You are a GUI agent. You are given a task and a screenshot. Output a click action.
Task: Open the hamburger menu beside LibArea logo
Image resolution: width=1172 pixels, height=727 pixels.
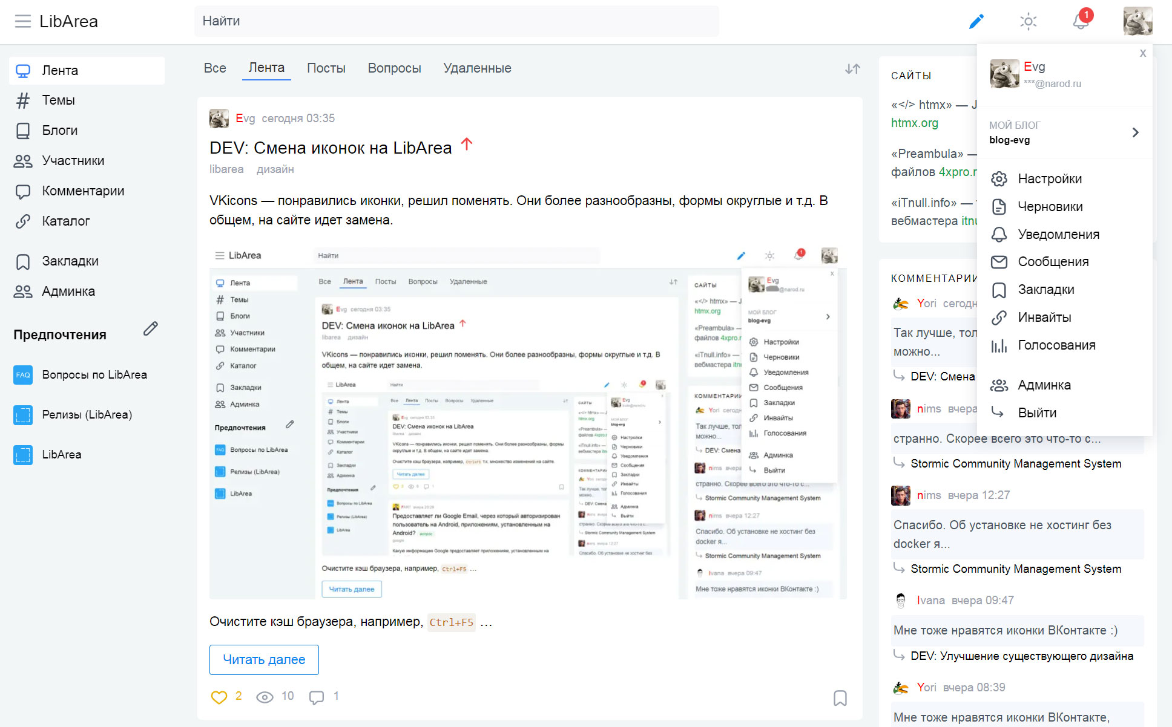click(23, 22)
